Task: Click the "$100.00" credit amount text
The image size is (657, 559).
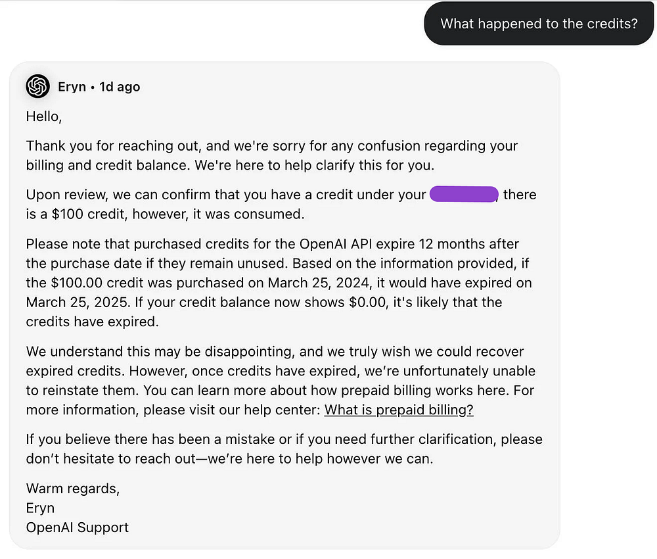Action: (x=75, y=283)
